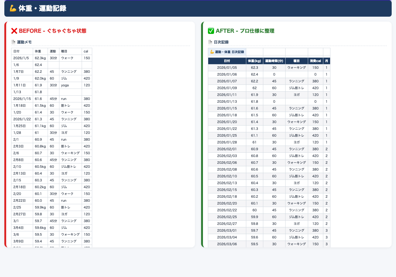This screenshot has width=396, height=277.
Task: Select the 消費cal column header
Action: pos(315,61)
